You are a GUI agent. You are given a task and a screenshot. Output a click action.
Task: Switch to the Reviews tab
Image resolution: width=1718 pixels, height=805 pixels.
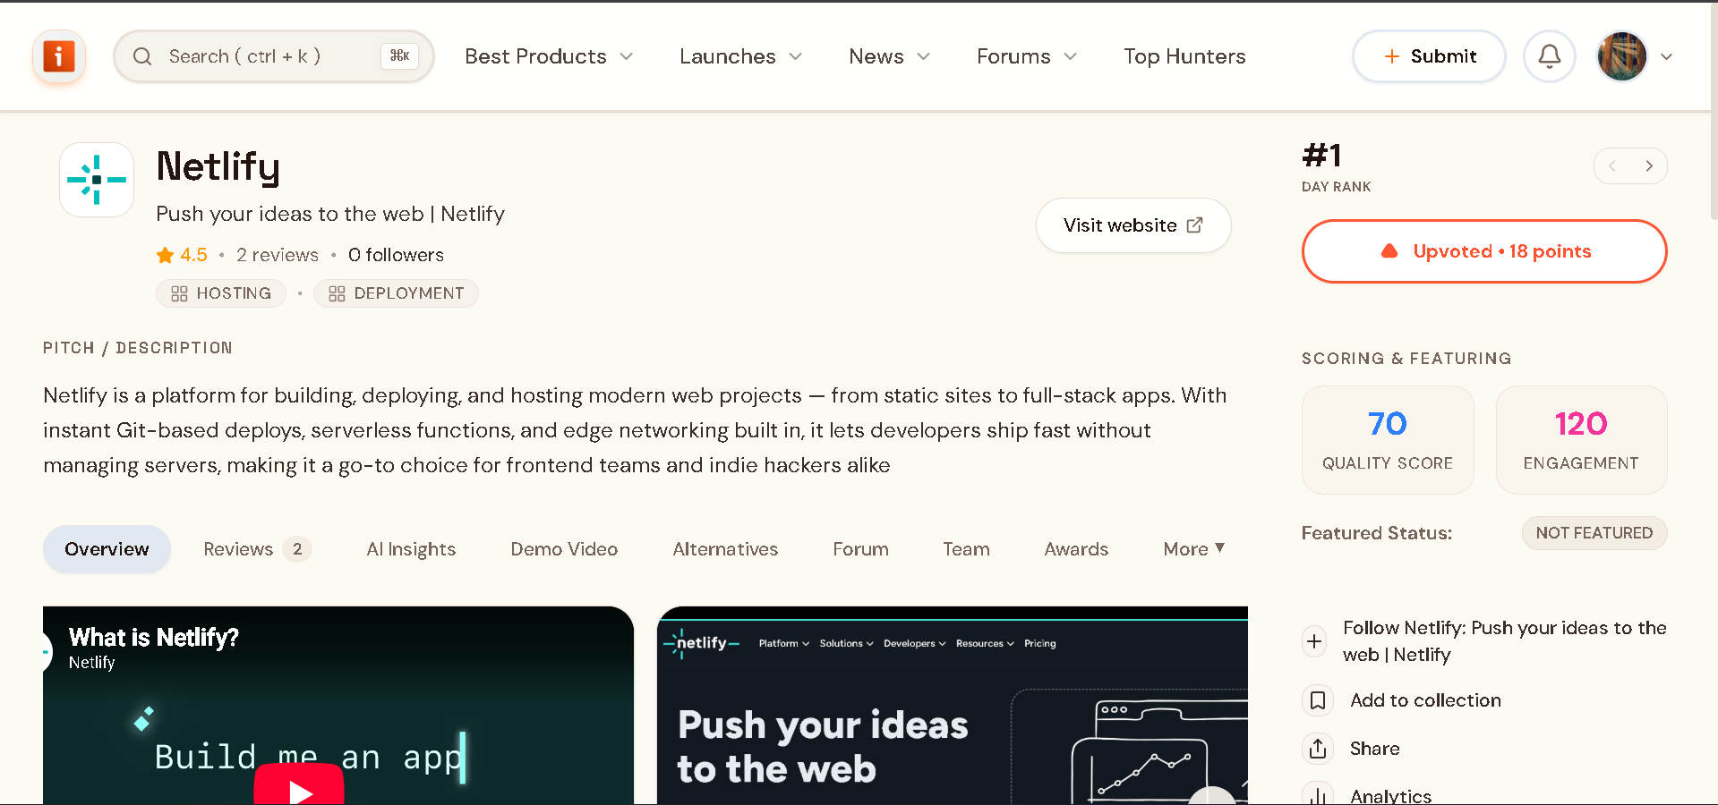[x=256, y=549]
